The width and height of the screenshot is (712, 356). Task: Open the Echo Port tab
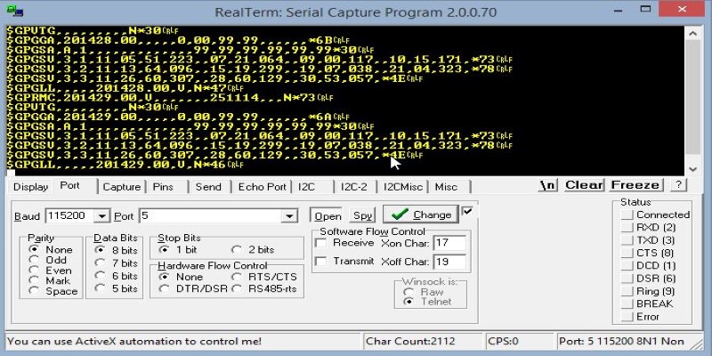point(262,187)
